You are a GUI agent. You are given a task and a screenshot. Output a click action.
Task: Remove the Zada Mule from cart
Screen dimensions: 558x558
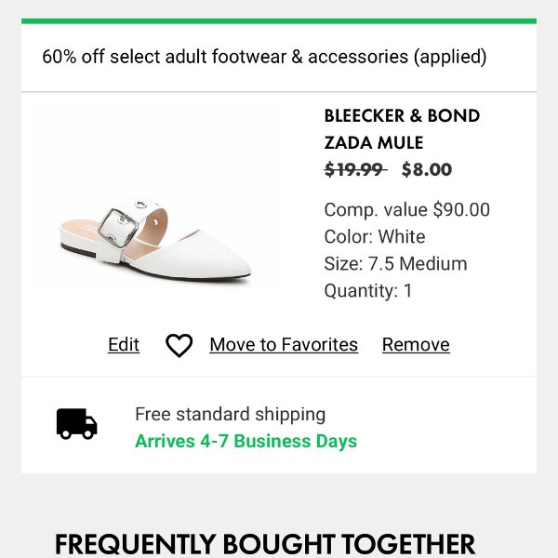[x=416, y=344]
